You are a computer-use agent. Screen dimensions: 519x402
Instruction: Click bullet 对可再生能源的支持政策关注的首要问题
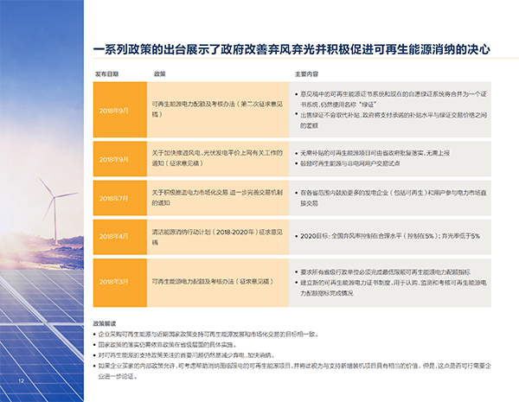coord(184,355)
